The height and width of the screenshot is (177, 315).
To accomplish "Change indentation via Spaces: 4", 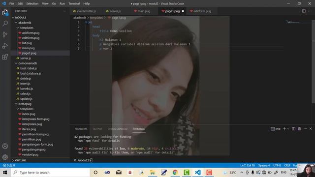I will (x=264, y=165).
